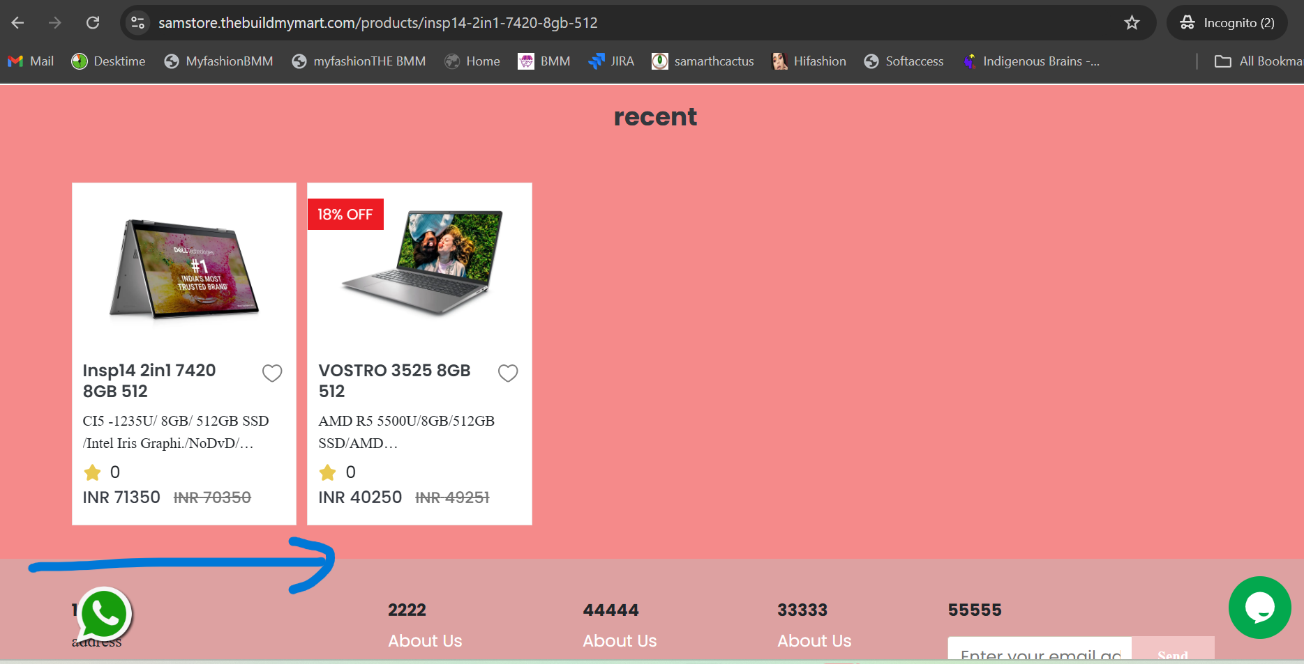Click the INR 71350 price
This screenshot has height=664, width=1304.
pyautogui.click(x=121, y=497)
